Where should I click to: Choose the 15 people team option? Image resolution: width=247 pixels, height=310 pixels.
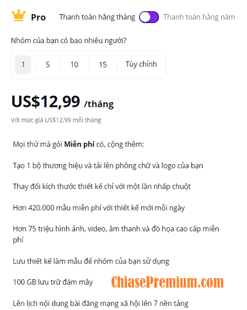(x=103, y=64)
